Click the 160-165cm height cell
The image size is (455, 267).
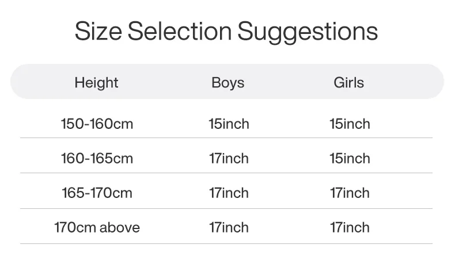tap(97, 158)
